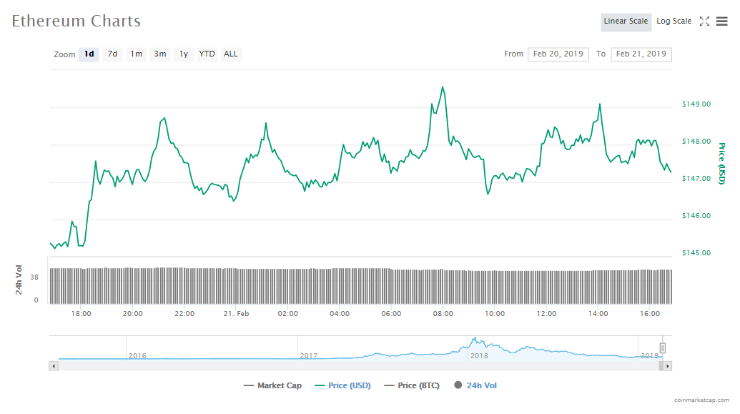The width and height of the screenshot is (740, 414).
Task: Show ALL historical data range
Action: coord(231,54)
